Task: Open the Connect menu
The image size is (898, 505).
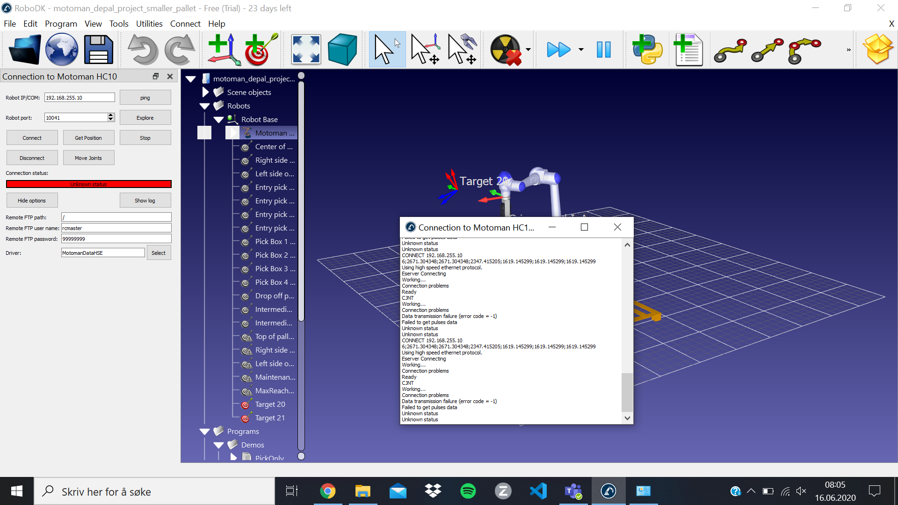Action: coord(185,23)
